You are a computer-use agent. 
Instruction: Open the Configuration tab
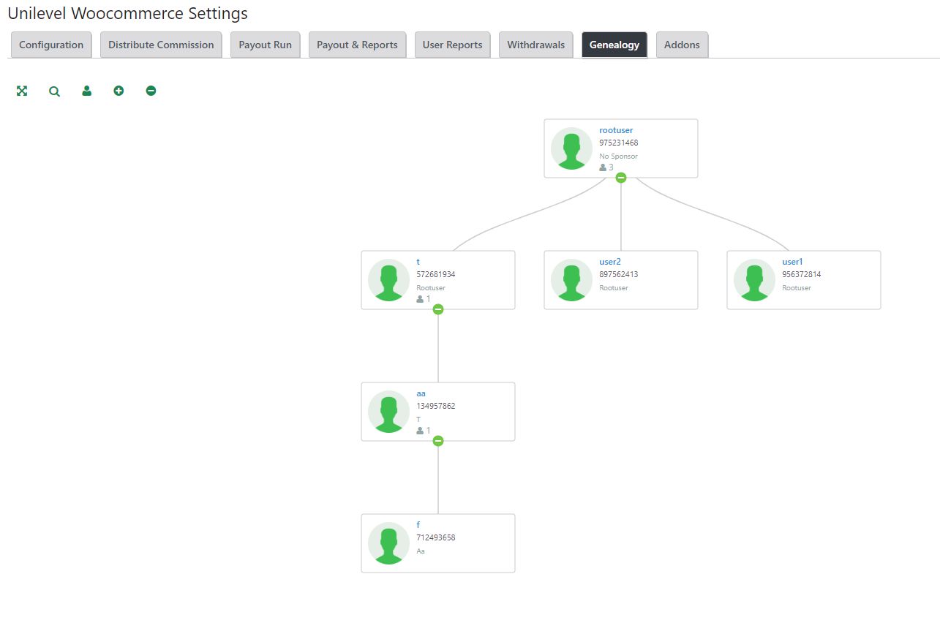pos(51,45)
